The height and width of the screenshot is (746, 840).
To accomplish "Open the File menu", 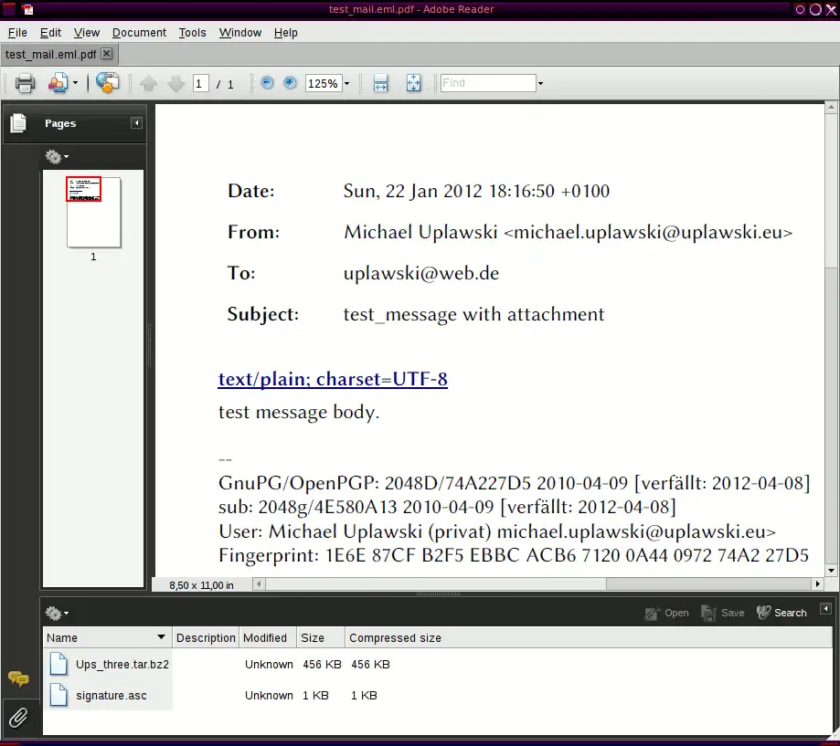I will [17, 33].
